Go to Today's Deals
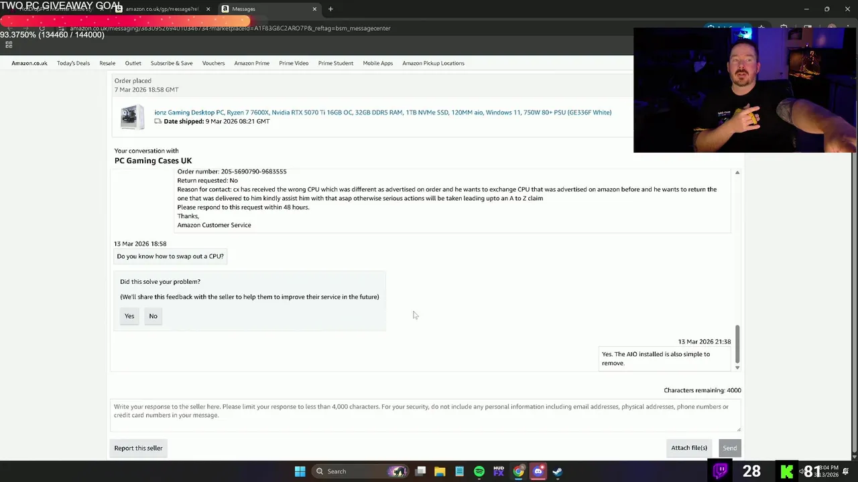Viewport: 858px width, 482px height. pos(73,63)
